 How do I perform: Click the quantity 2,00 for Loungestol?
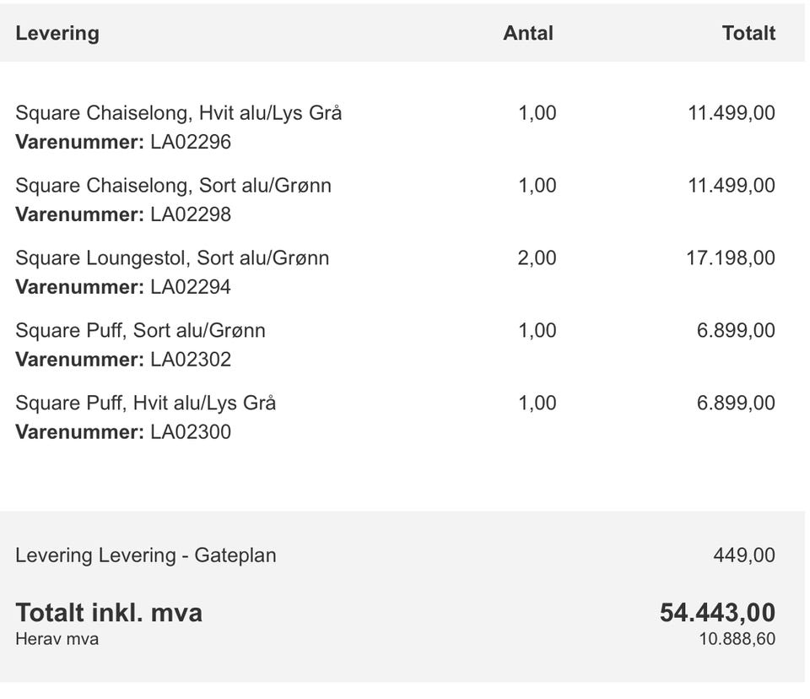tap(537, 257)
